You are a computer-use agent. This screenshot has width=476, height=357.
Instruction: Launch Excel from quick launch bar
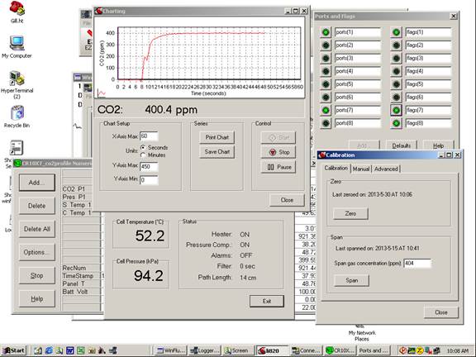point(80,350)
